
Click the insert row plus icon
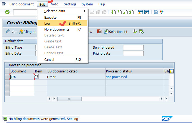[141, 32]
